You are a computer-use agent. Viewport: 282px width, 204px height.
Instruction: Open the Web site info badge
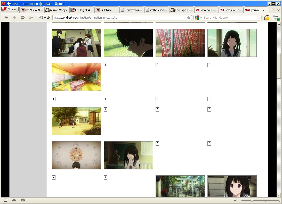(x=44, y=18)
